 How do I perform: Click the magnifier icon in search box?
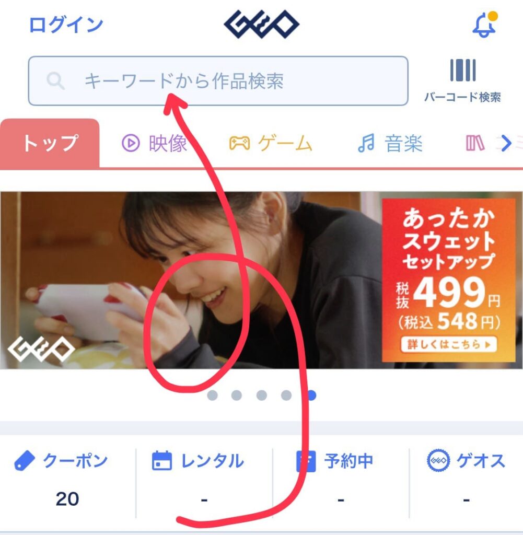pos(55,81)
